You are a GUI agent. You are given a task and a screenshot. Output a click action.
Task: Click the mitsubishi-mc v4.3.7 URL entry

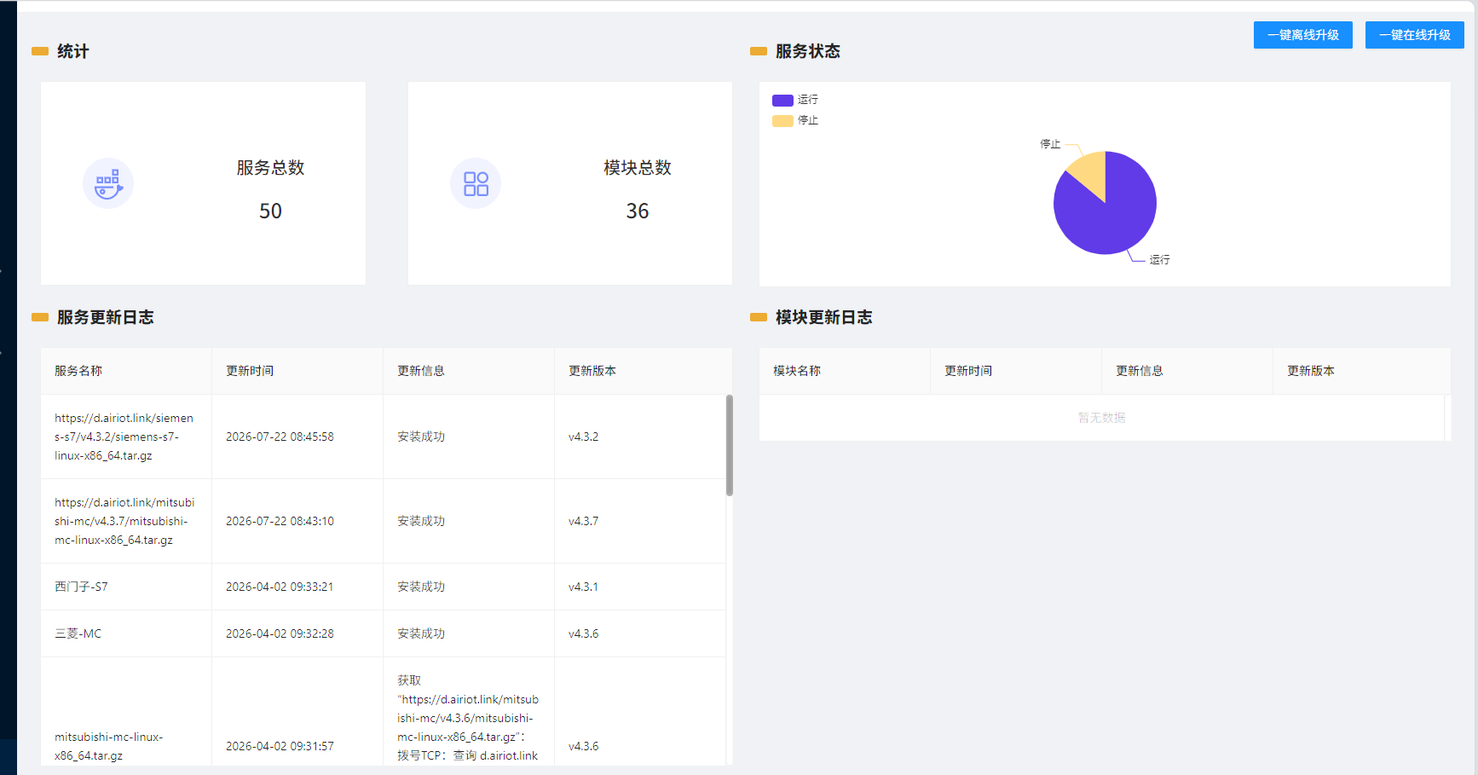124,521
